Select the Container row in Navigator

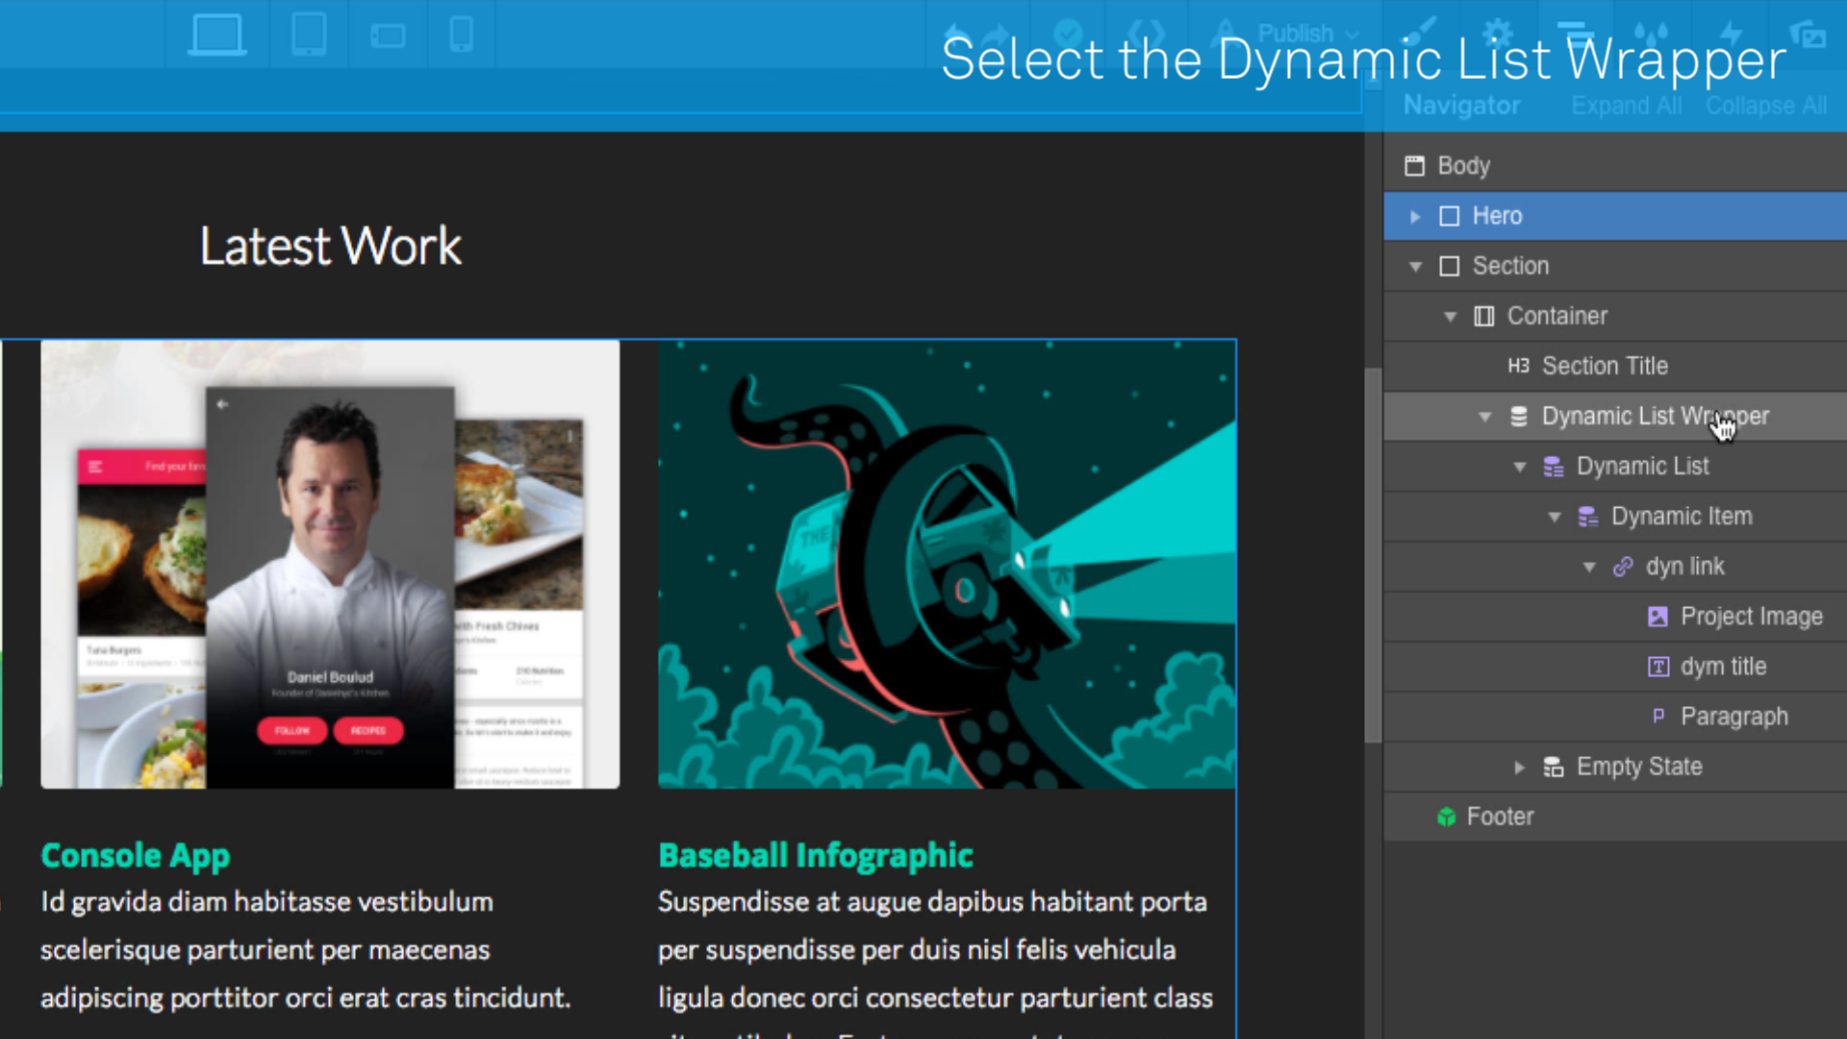coord(1615,316)
